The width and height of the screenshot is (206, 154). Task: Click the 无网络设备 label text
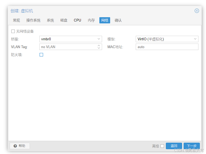pyautogui.click(x=25, y=31)
